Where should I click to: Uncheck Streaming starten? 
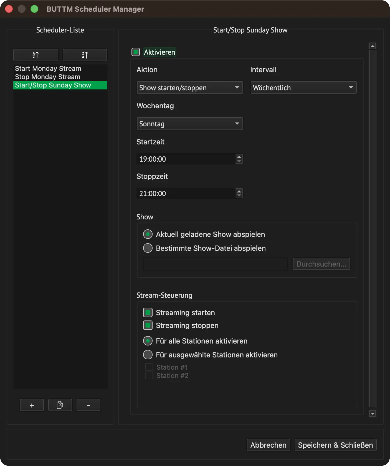click(148, 312)
